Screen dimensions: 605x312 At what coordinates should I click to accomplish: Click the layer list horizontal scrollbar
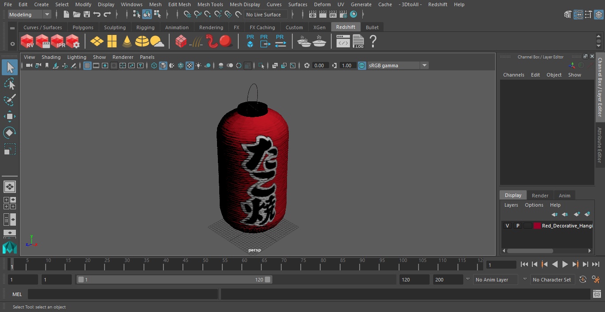(530, 250)
